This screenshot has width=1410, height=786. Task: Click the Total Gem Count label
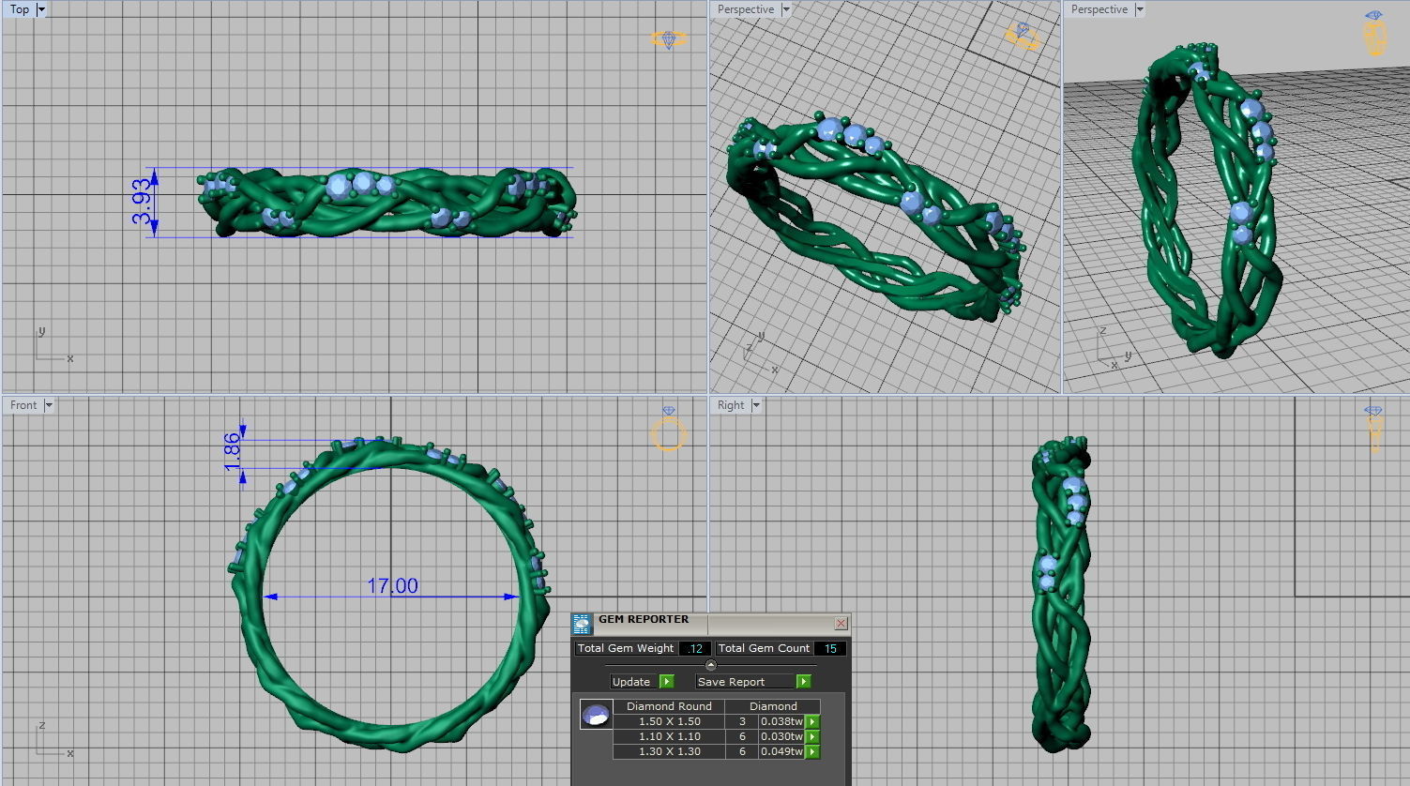764,648
